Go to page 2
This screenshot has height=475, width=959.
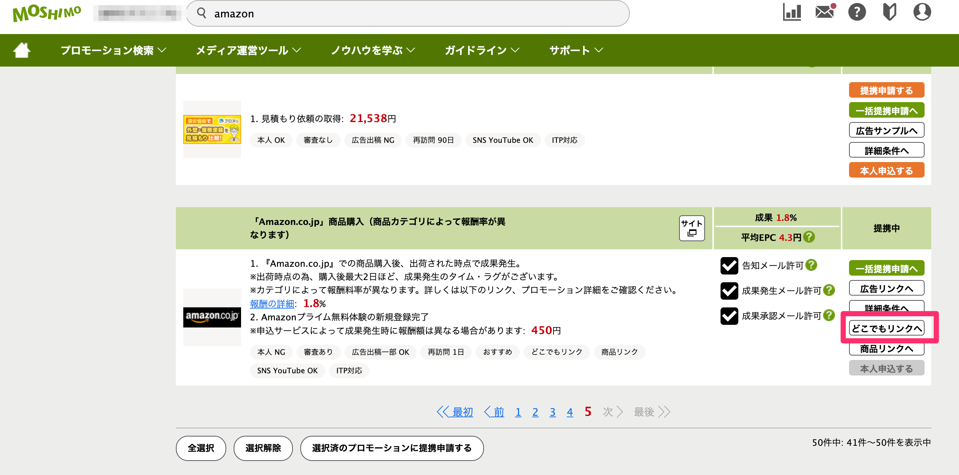535,412
